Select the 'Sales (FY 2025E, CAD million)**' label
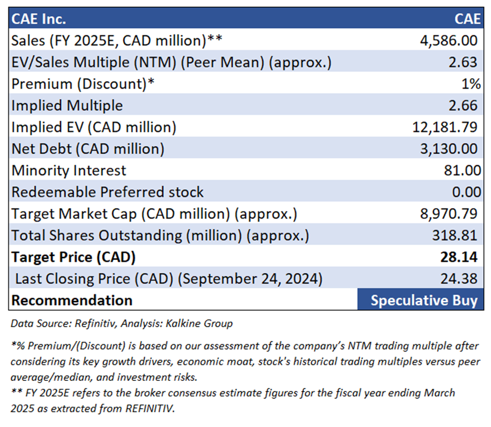The height and width of the screenshot is (427, 491). tap(117, 41)
